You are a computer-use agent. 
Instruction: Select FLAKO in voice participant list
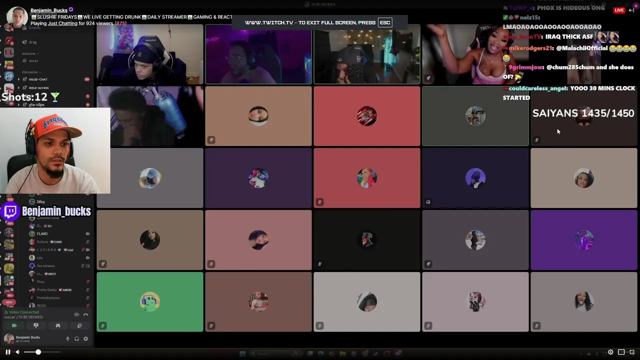(42, 233)
